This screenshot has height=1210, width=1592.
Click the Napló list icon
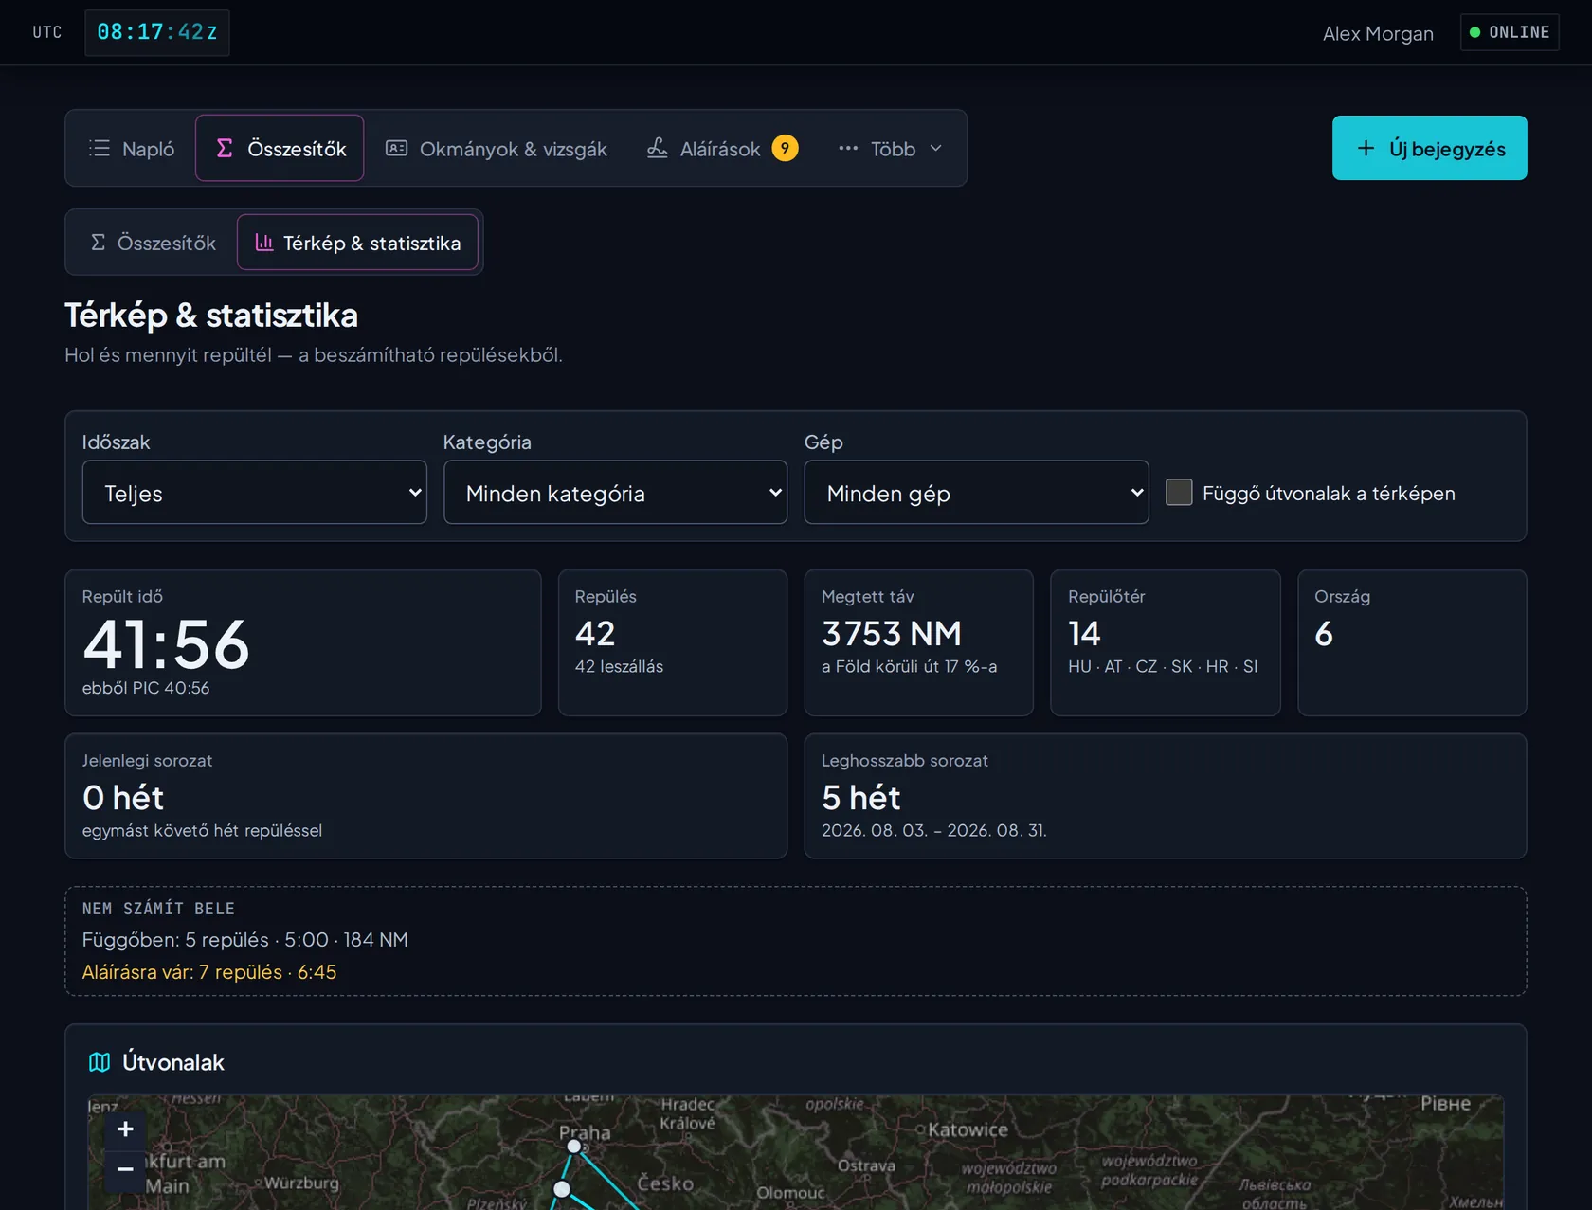pos(99,148)
